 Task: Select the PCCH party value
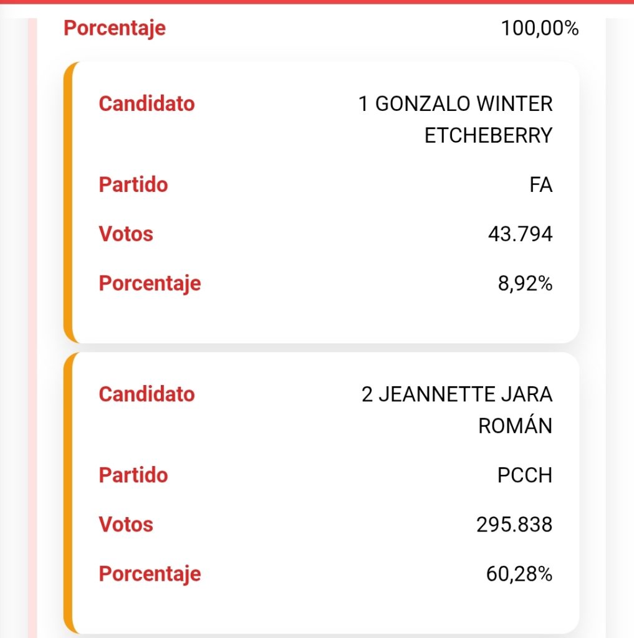[x=525, y=475]
